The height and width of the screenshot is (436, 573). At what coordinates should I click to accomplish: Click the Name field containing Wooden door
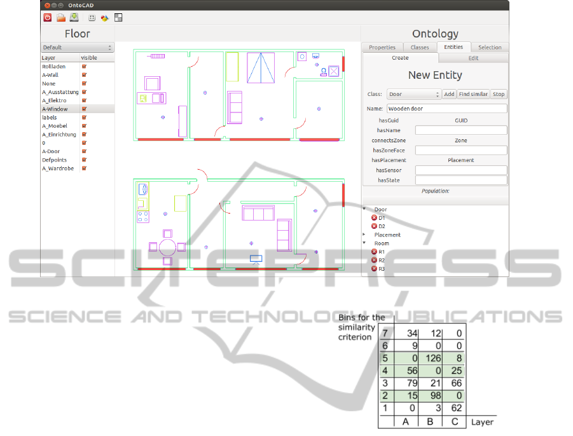point(446,109)
